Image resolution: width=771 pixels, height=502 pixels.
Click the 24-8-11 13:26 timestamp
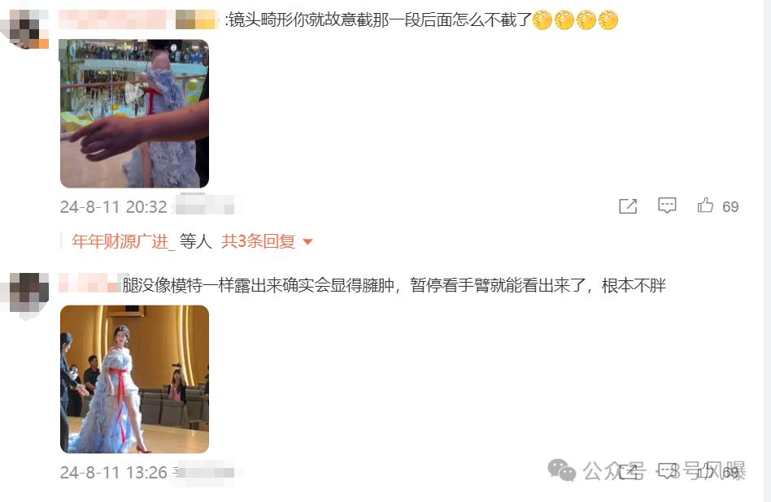[114, 473]
